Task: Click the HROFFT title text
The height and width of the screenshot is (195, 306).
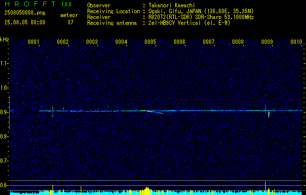Action: pos(30,4)
